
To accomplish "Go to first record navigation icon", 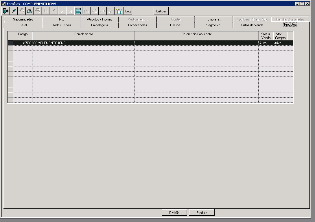I will point(46,11).
